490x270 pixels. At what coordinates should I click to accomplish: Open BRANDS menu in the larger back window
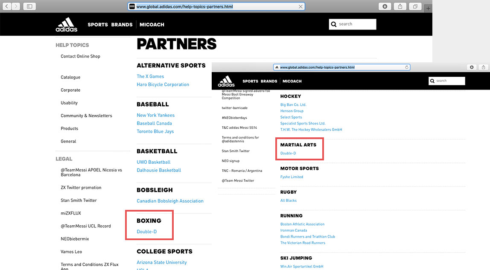[122, 25]
